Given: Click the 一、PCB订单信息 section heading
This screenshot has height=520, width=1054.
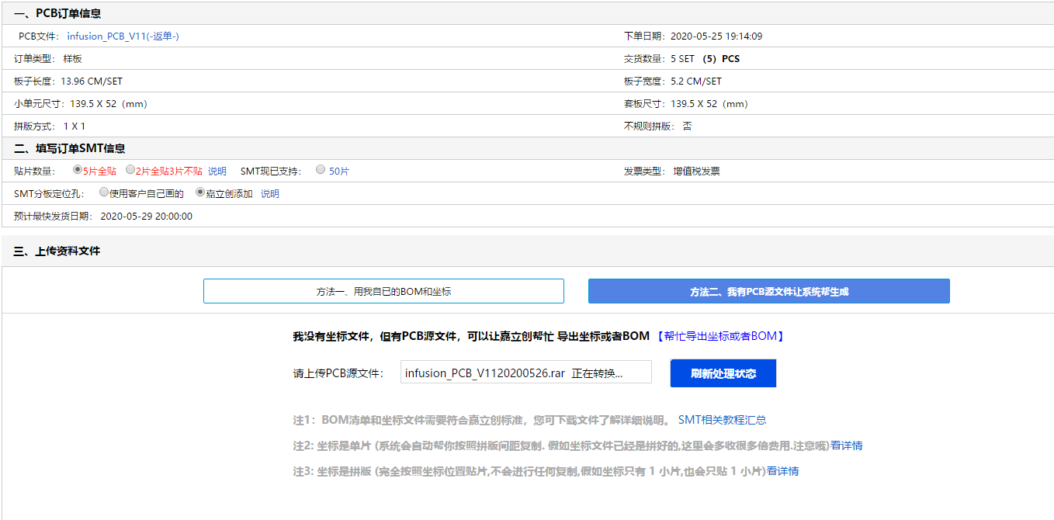Looking at the screenshot, I should pyautogui.click(x=57, y=13).
